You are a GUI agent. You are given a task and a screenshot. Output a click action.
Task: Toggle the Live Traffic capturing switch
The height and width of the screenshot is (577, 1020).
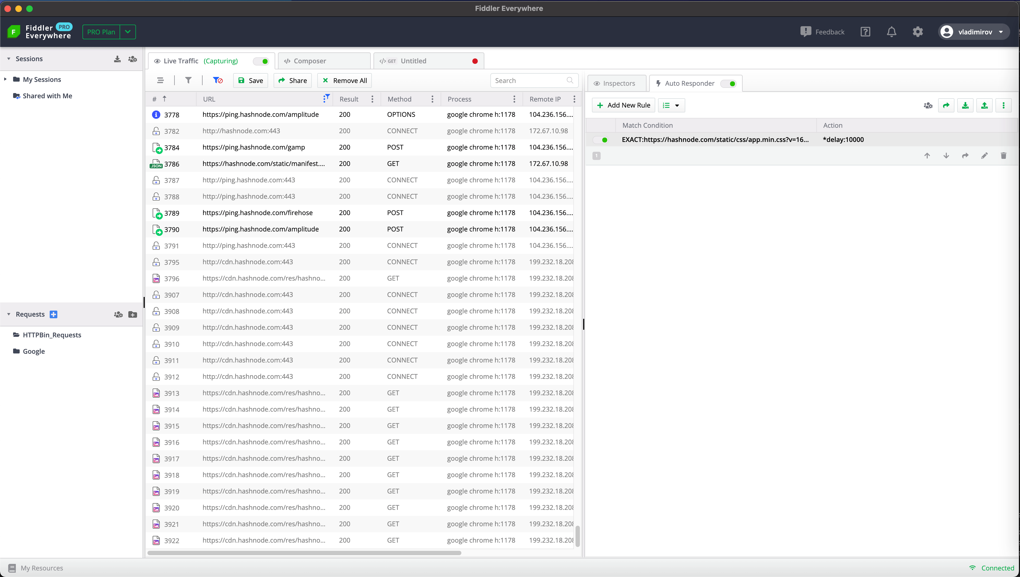pyautogui.click(x=261, y=61)
